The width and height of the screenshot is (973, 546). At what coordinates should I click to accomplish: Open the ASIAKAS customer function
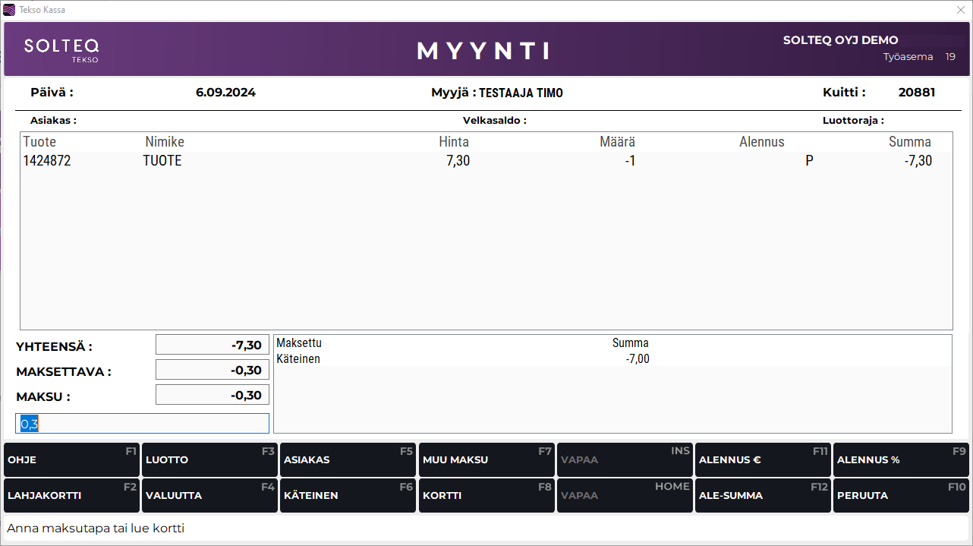[x=348, y=460]
